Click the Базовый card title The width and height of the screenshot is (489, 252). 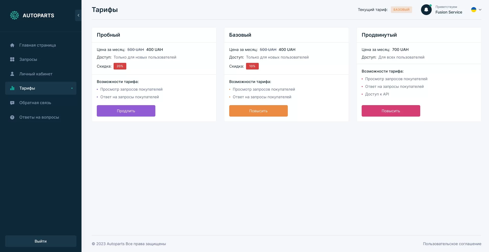click(x=240, y=35)
